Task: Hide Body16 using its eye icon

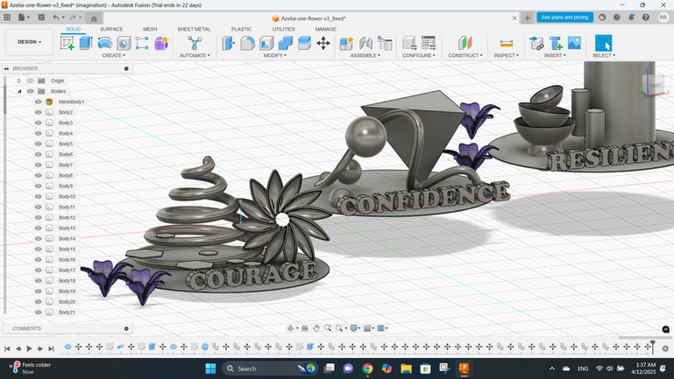Action: [39, 260]
